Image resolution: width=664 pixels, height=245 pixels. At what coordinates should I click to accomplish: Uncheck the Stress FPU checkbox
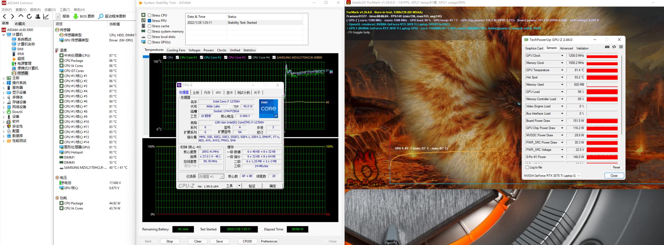[x=150, y=21]
